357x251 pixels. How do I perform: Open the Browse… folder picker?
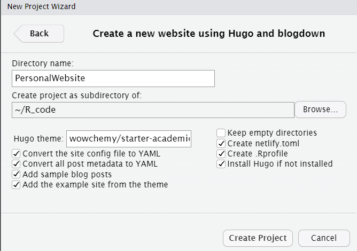click(320, 109)
